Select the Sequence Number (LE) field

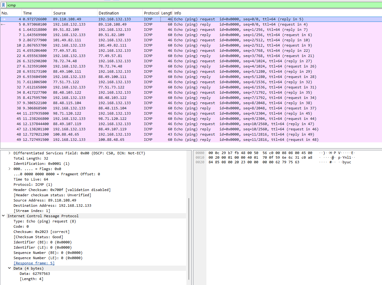click(48, 258)
